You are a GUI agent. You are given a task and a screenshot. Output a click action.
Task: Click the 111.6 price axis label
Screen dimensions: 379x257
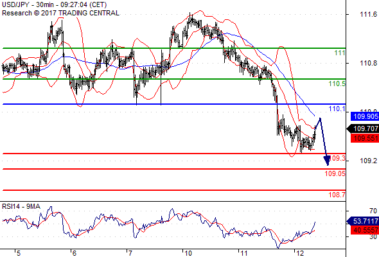pyautogui.click(x=368, y=15)
